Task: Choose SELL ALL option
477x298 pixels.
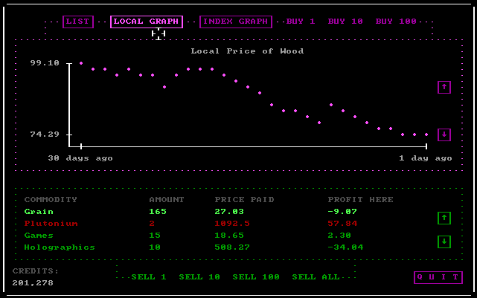Action: click(x=316, y=277)
